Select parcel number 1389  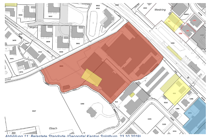click(x=177, y=108)
